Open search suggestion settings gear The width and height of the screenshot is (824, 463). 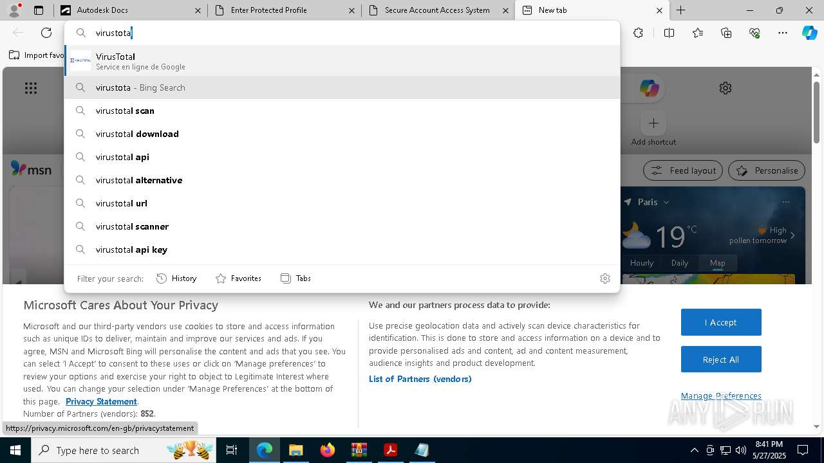click(605, 278)
